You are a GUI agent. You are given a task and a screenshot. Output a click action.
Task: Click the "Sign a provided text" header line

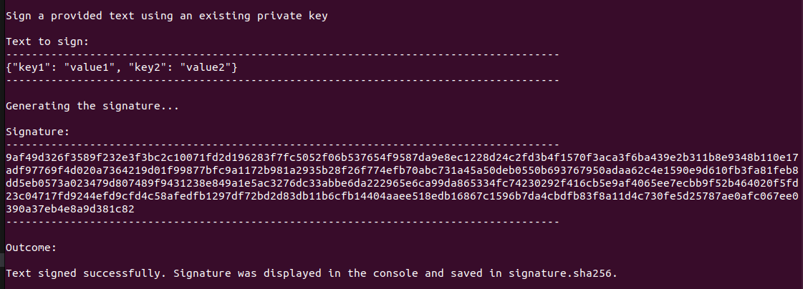coord(166,16)
